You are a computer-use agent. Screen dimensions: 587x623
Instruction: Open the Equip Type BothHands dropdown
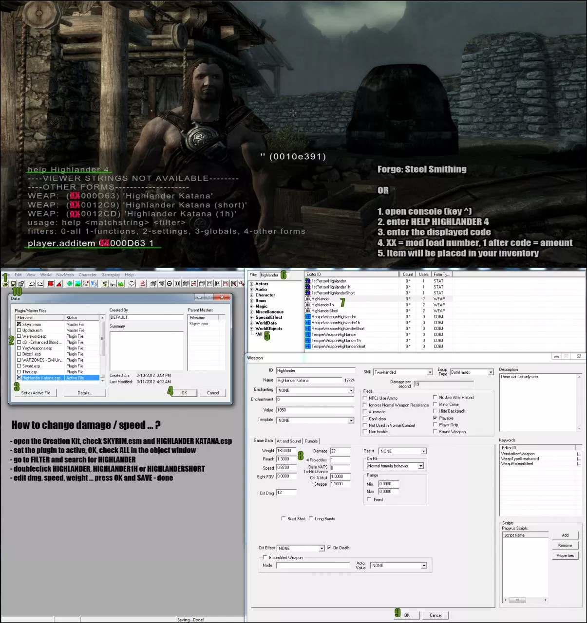(491, 372)
